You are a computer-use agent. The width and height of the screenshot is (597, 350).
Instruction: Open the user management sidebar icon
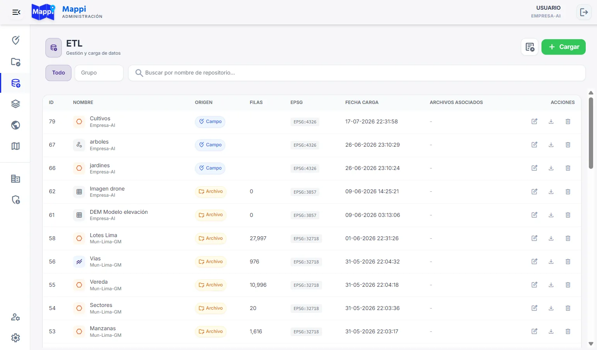pos(16,317)
